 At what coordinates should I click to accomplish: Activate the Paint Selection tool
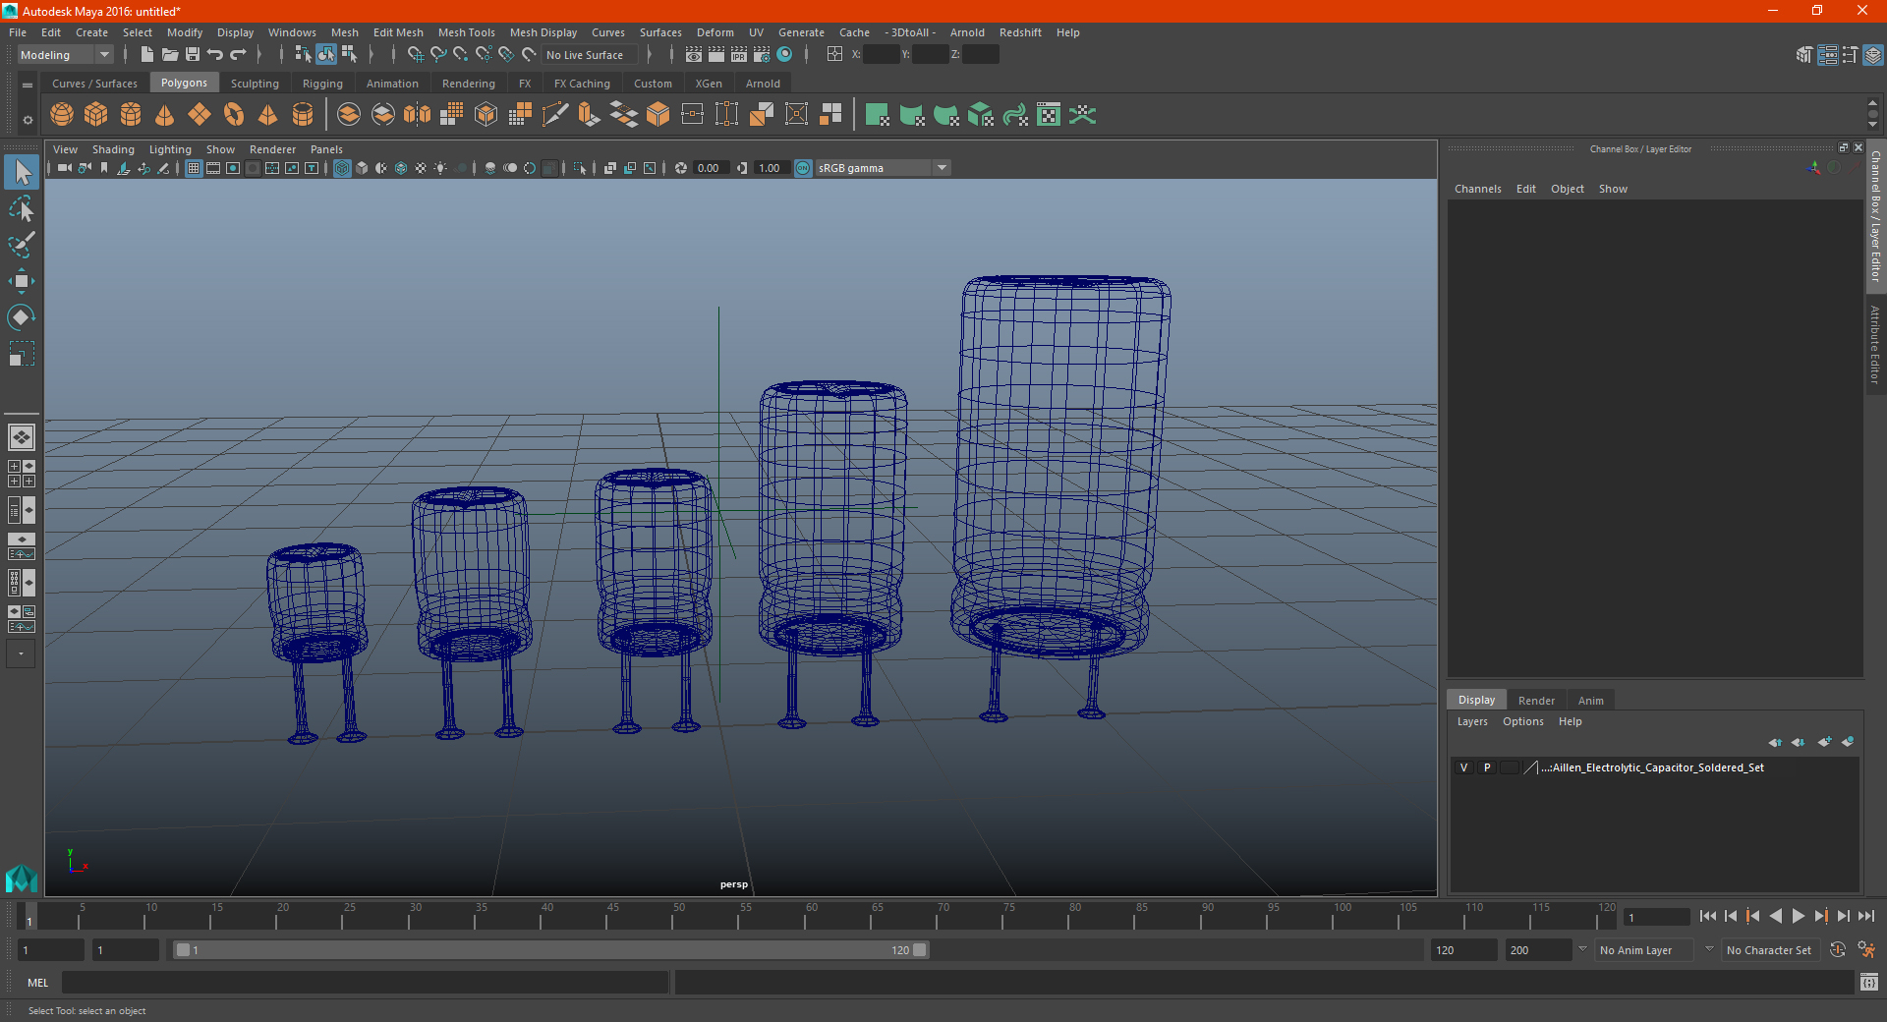(22, 245)
